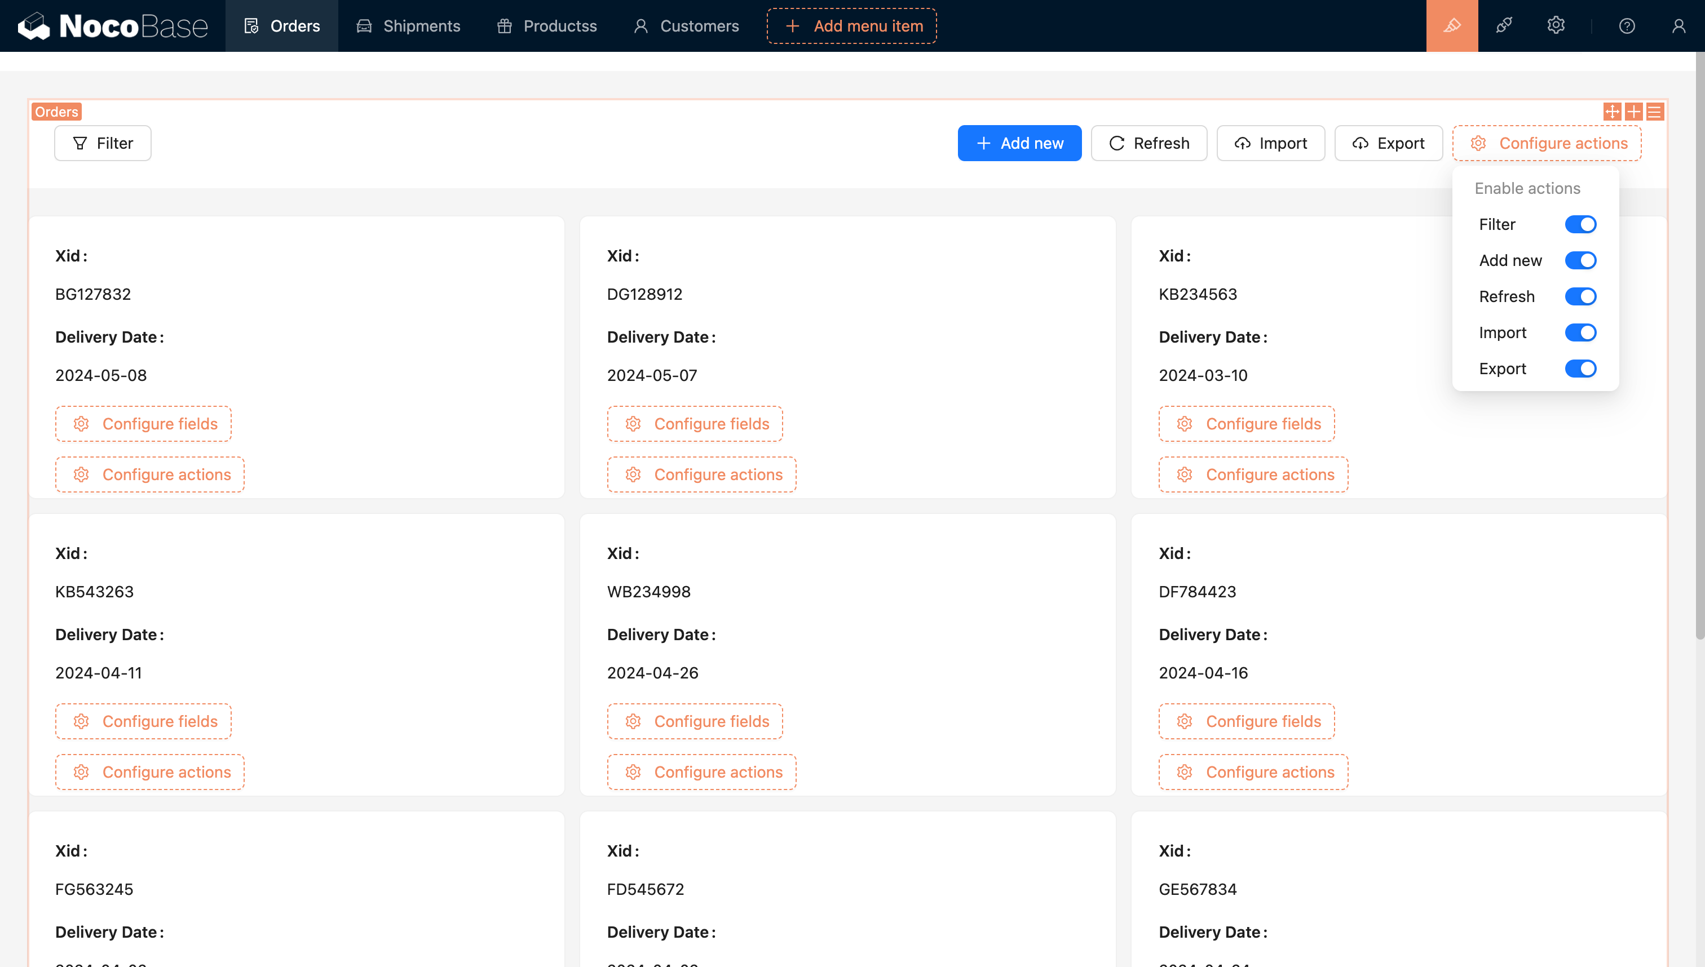
Task: Open the user profile icon
Action: tap(1679, 26)
